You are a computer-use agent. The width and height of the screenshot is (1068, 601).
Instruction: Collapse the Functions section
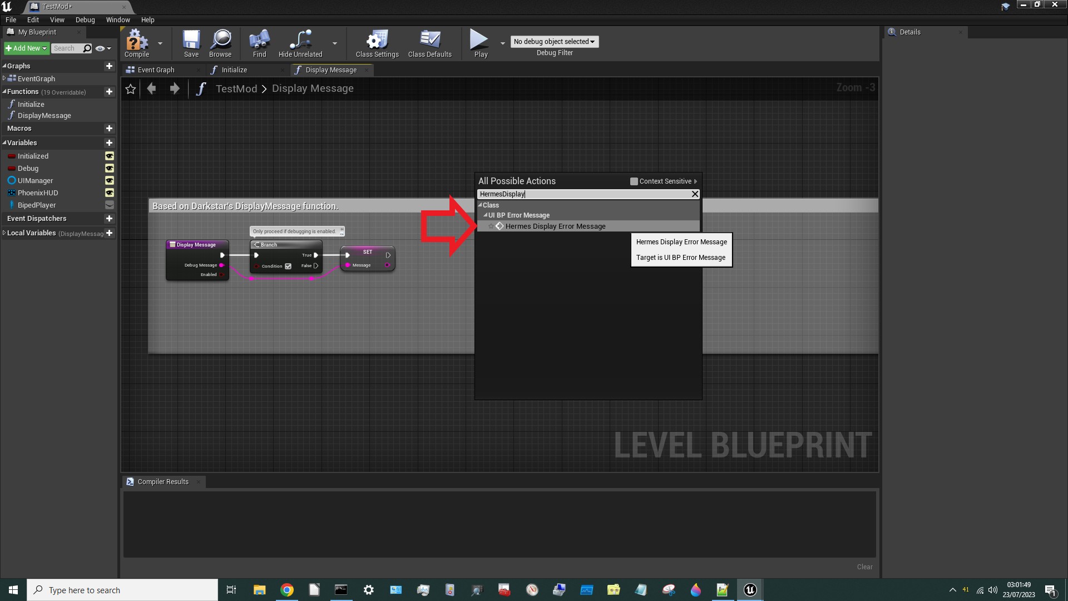tap(4, 91)
